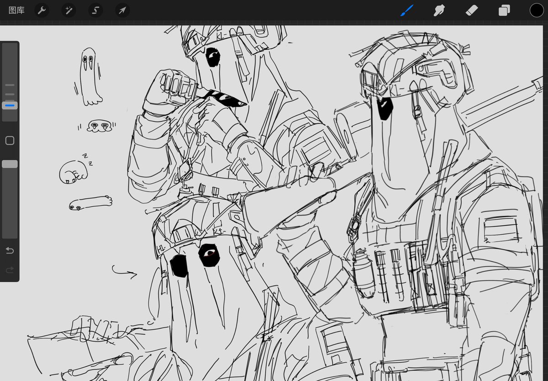
Task: Open the Layers panel
Action: point(504,10)
